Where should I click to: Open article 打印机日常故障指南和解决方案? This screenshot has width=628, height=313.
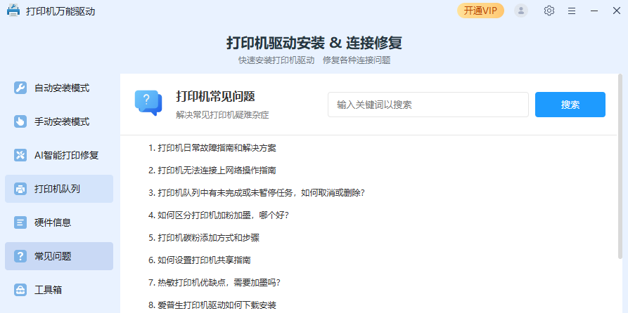[212, 148]
